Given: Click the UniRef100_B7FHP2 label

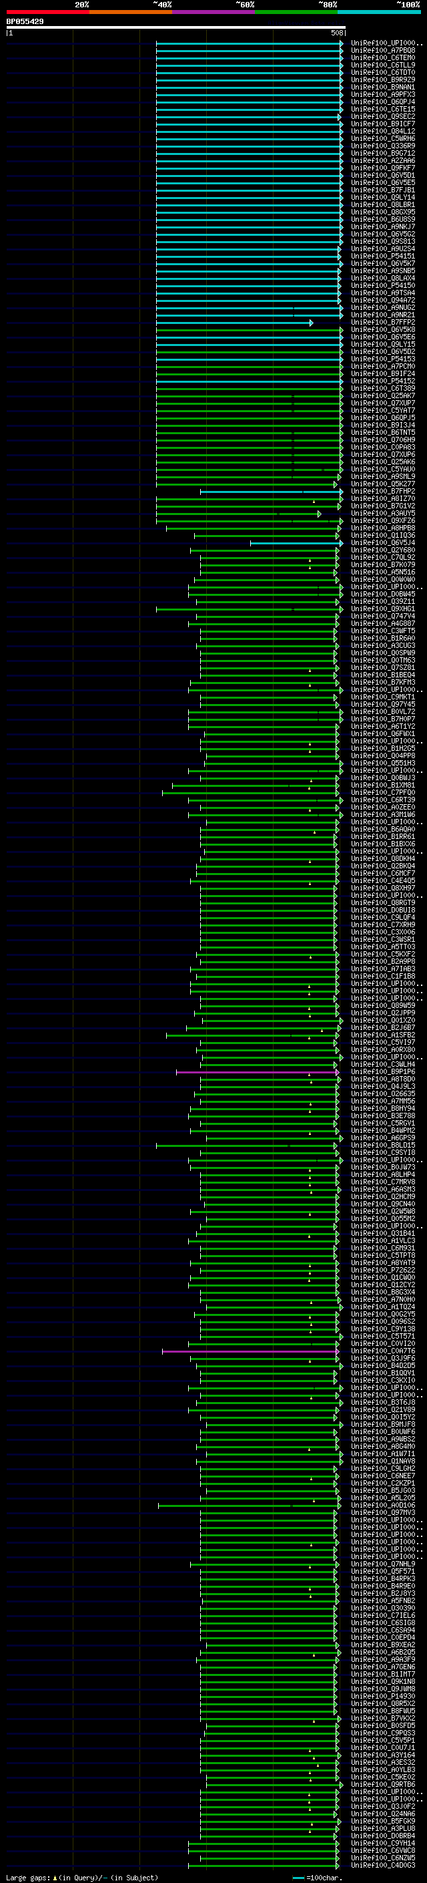Looking at the screenshot, I should (x=383, y=491).
